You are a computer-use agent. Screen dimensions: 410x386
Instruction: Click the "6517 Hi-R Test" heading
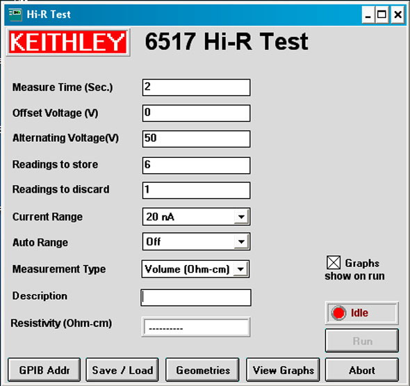coord(227,41)
